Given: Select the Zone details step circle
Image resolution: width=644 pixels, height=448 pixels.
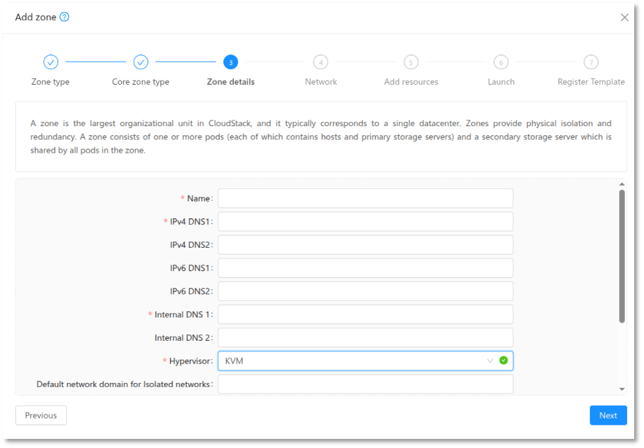Looking at the screenshot, I should pos(230,62).
